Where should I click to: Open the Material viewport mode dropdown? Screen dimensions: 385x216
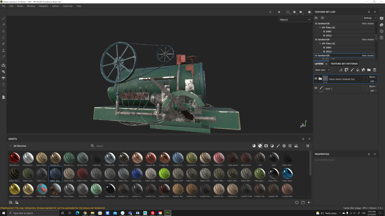point(295,19)
